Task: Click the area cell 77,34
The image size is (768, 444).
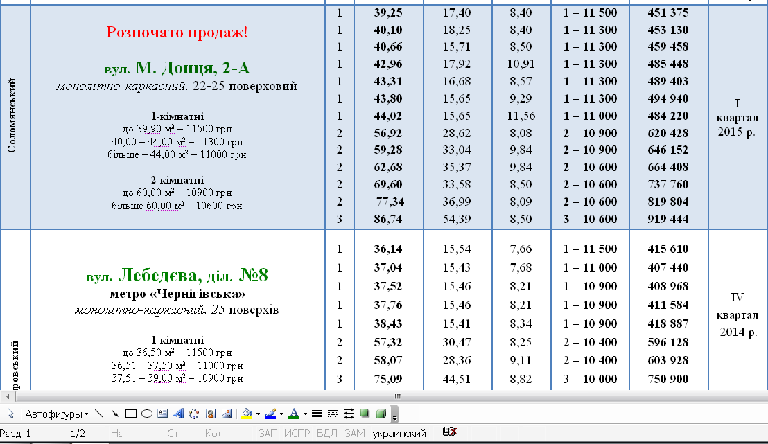Action: (x=390, y=202)
